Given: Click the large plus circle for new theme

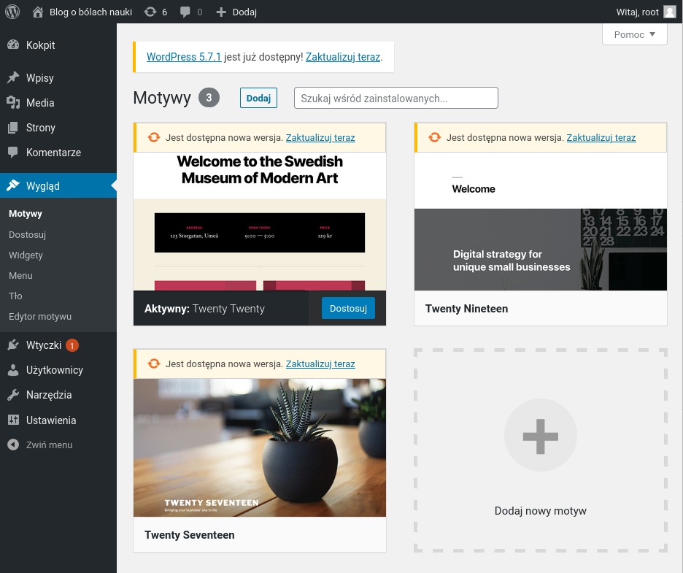Looking at the screenshot, I should point(541,435).
